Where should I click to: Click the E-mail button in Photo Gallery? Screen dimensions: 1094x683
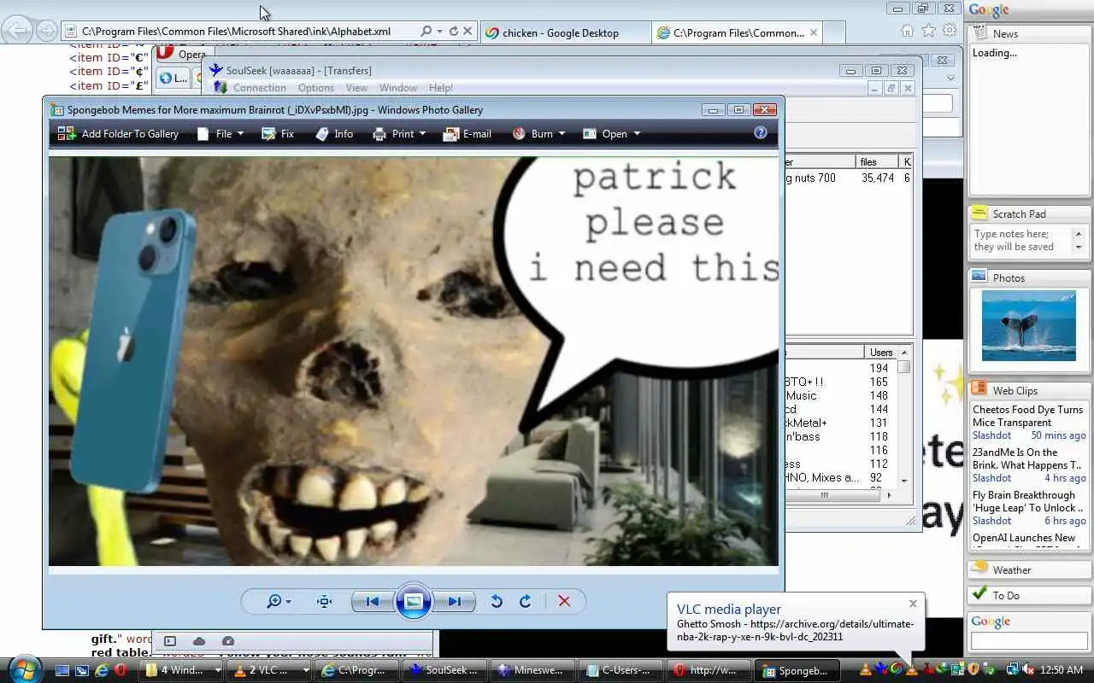468,134
